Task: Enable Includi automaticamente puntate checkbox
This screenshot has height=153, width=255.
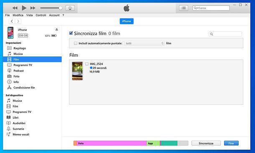Action: 76,43
